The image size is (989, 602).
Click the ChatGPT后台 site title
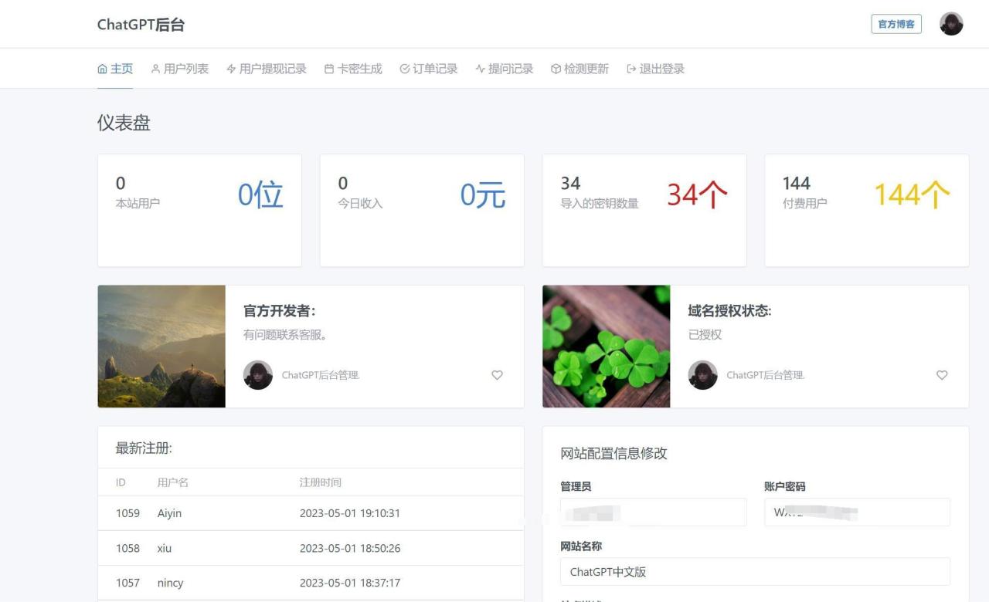tap(141, 25)
